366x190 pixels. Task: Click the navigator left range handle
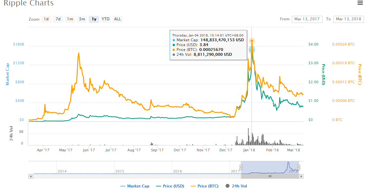pos(241,167)
